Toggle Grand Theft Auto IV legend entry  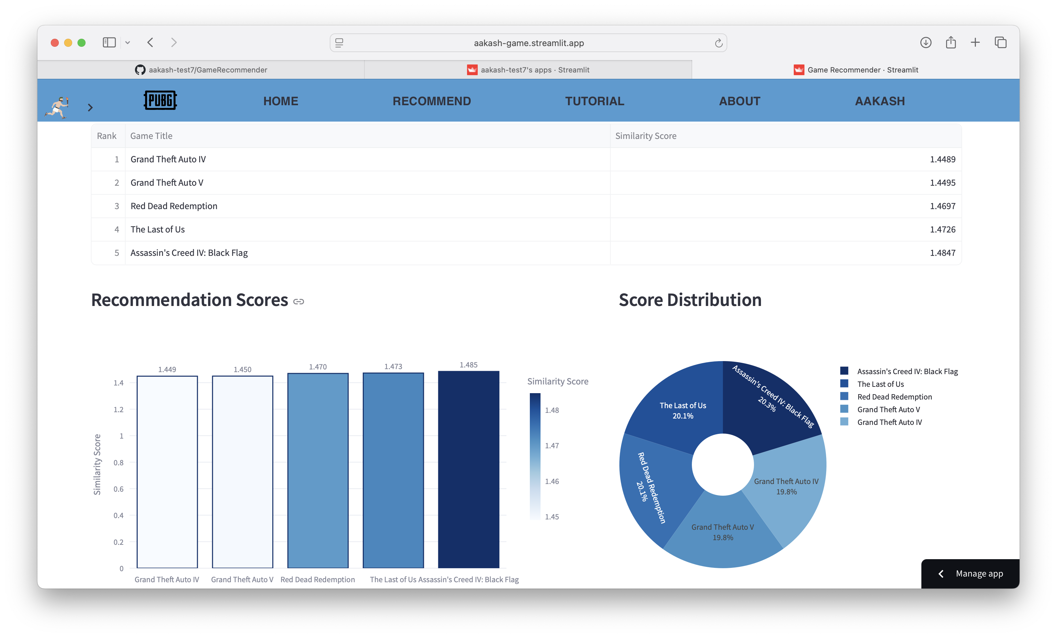(889, 422)
